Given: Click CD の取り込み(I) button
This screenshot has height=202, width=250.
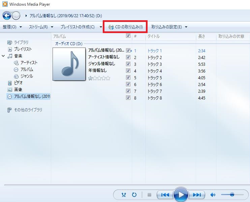Looking at the screenshot, I should 125,27.
